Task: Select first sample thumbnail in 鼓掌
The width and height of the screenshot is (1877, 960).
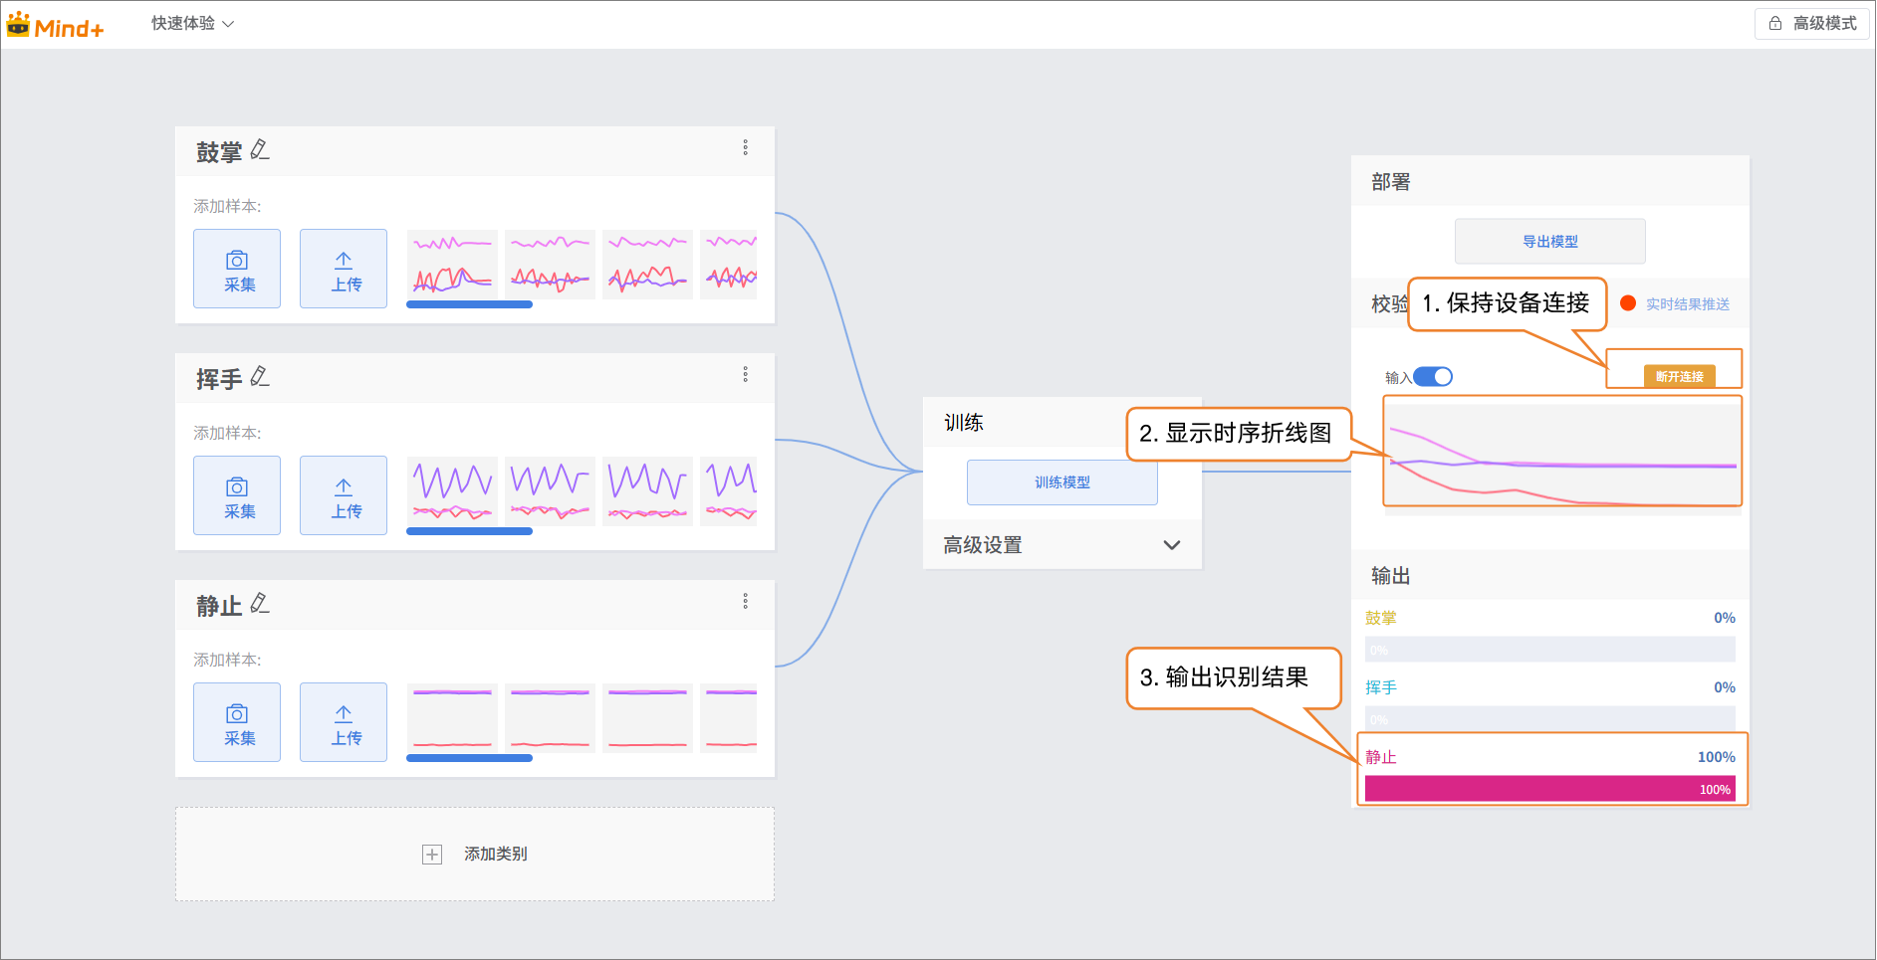Action: tap(452, 265)
